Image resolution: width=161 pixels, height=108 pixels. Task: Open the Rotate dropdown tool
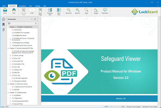[96, 11]
